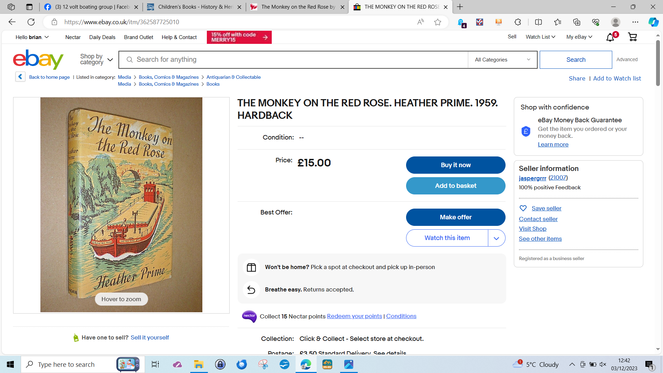This screenshot has height=373, width=663.
Task: Click the Buy it now button
Action: [455, 165]
